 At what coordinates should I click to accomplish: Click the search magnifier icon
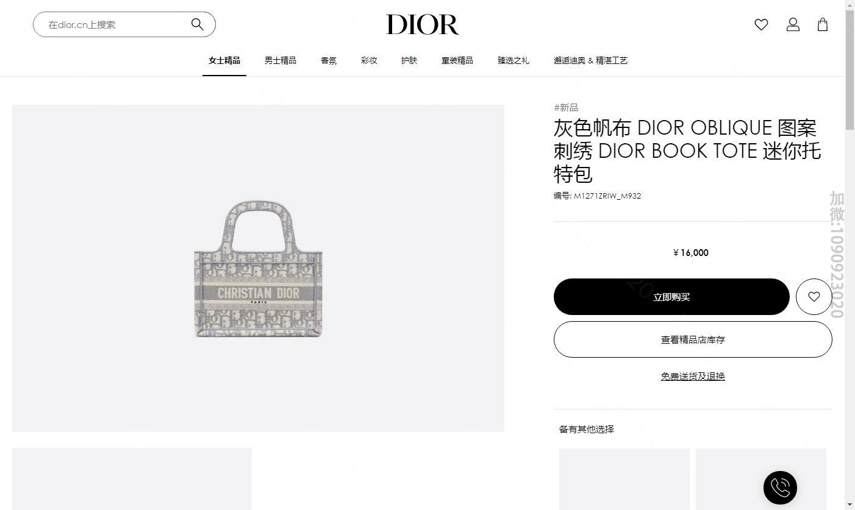pyautogui.click(x=197, y=24)
